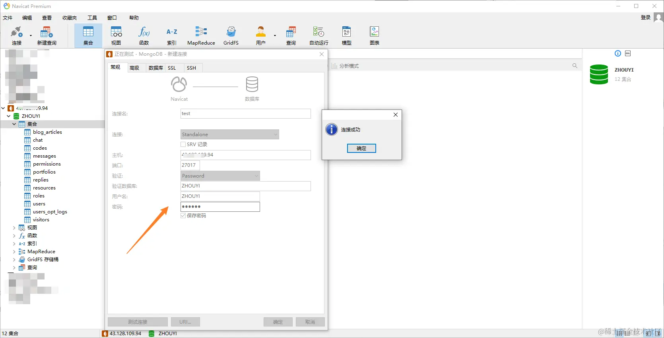664x338 pixels.
Task: Click the Navicat icon in the connection dialog
Action: 179,84
